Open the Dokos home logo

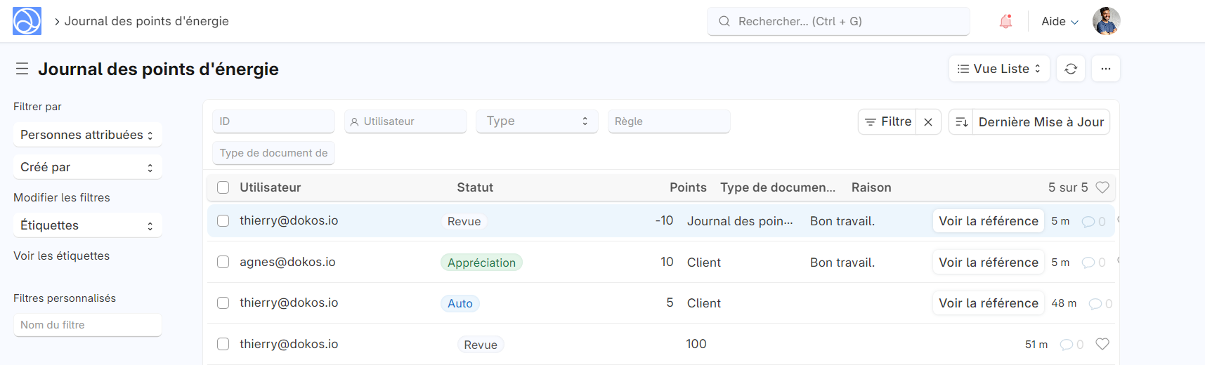pyautogui.click(x=27, y=21)
